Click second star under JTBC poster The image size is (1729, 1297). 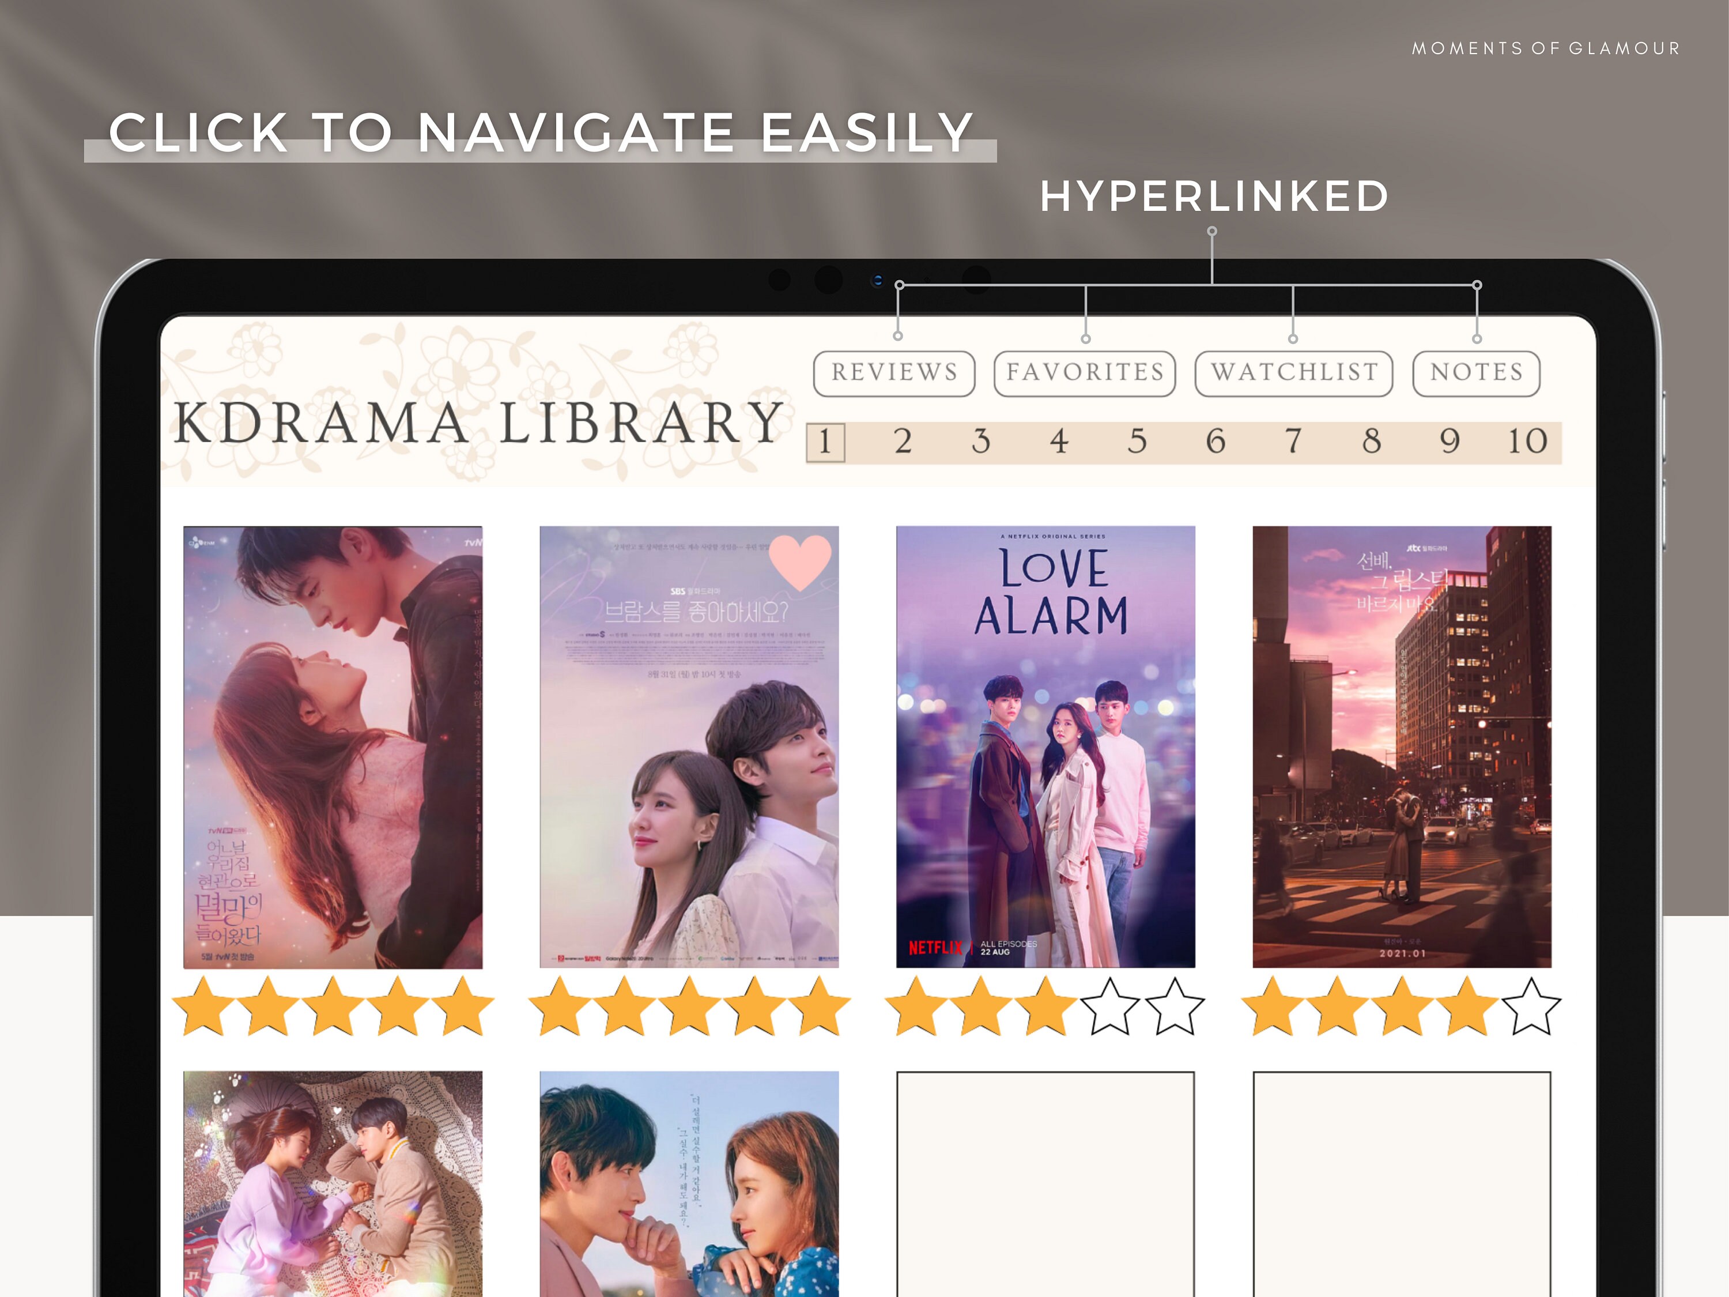coord(1337,1006)
